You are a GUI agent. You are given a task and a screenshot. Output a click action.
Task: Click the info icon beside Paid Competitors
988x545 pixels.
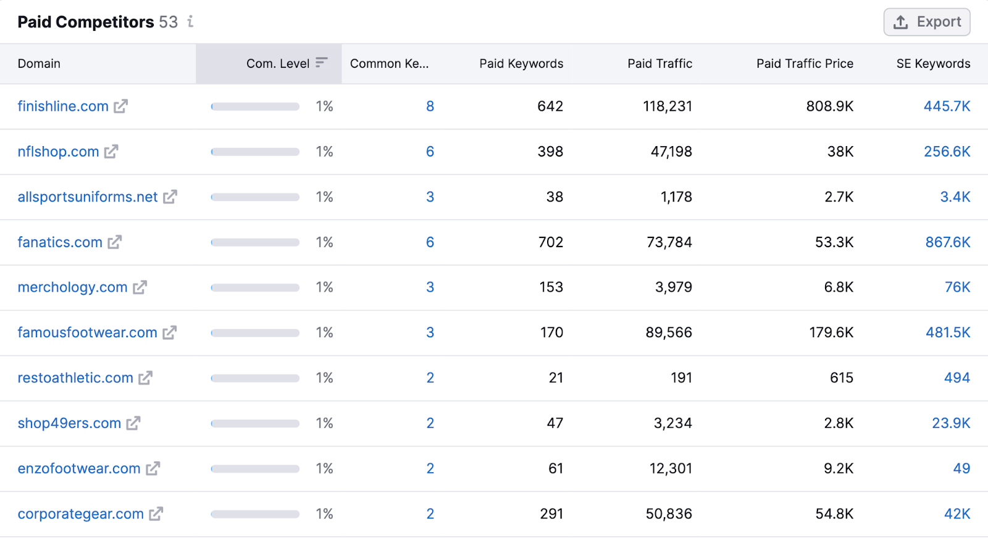click(190, 22)
